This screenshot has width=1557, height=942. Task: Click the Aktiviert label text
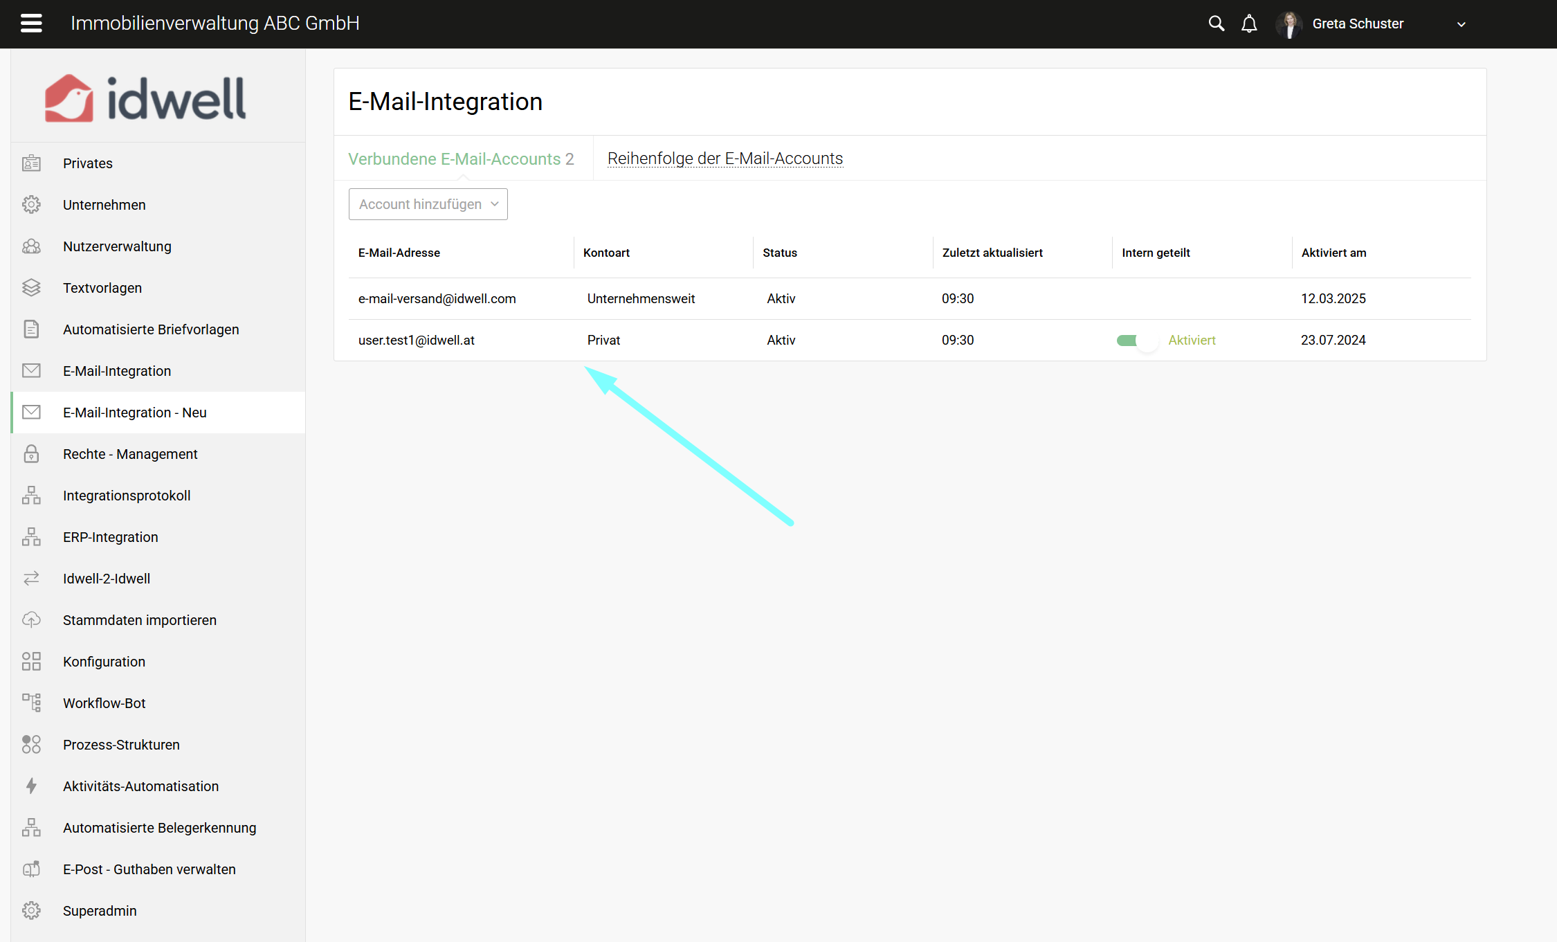[x=1192, y=340]
